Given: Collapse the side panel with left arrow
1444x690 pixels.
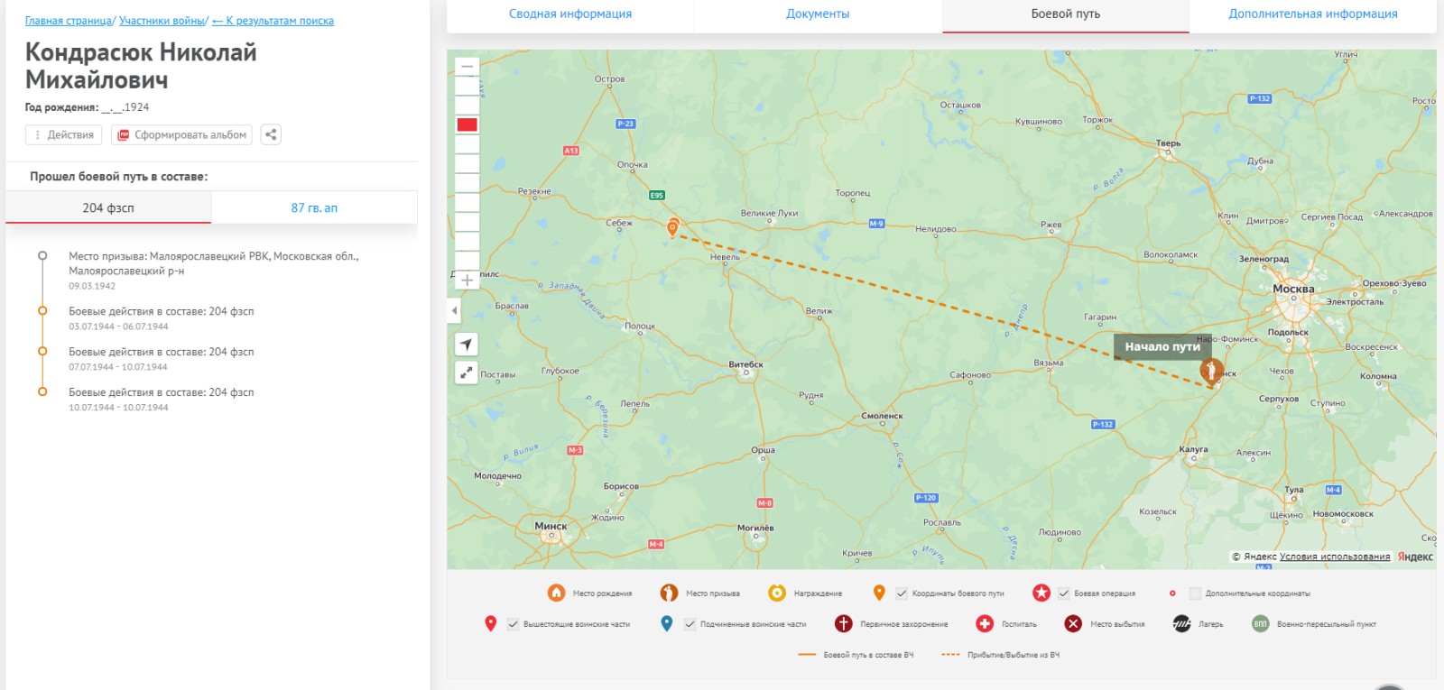Looking at the screenshot, I should point(454,311).
